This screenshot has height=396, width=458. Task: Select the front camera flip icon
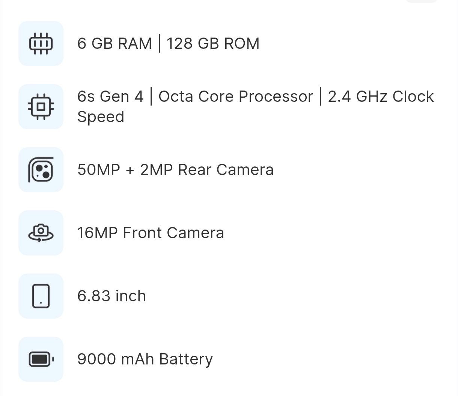tap(41, 233)
